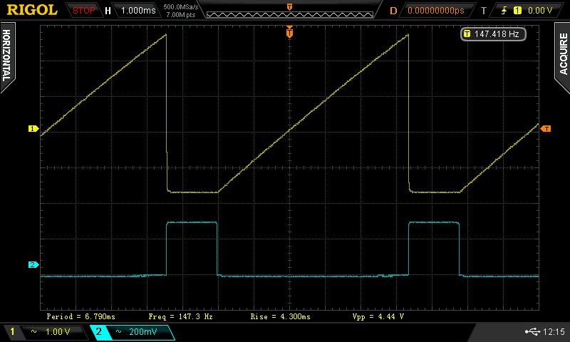
Task: Click the T trigger label in the top bar
Action: coord(484,11)
